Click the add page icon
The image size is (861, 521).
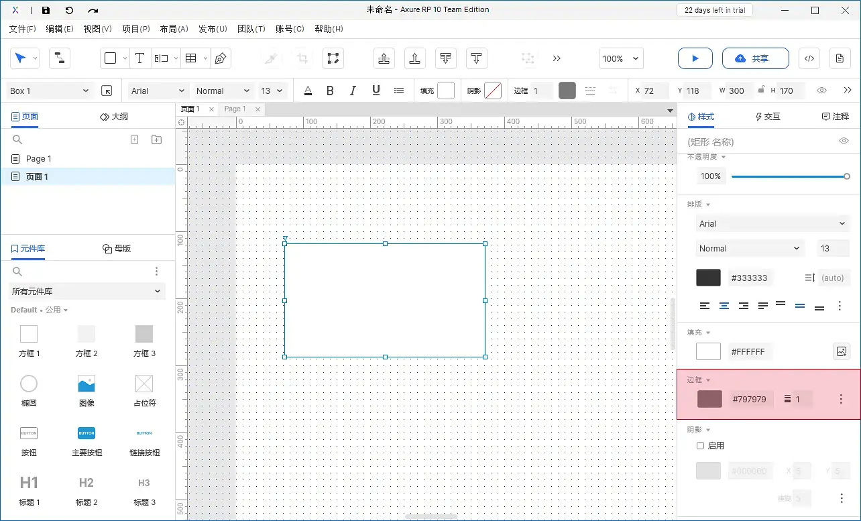click(134, 139)
